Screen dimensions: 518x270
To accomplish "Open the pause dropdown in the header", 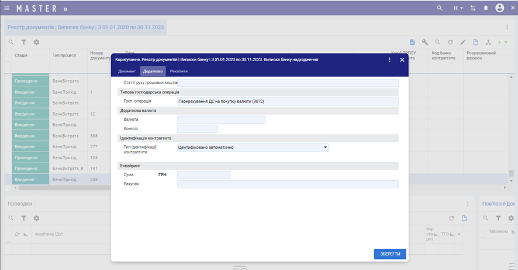I will coord(458,8).
